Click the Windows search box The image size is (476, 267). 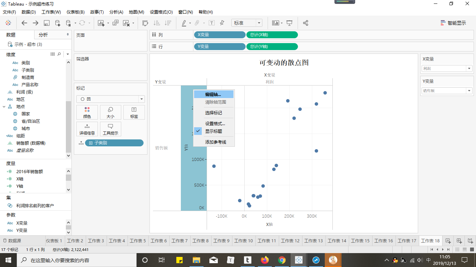coord(76,260)
